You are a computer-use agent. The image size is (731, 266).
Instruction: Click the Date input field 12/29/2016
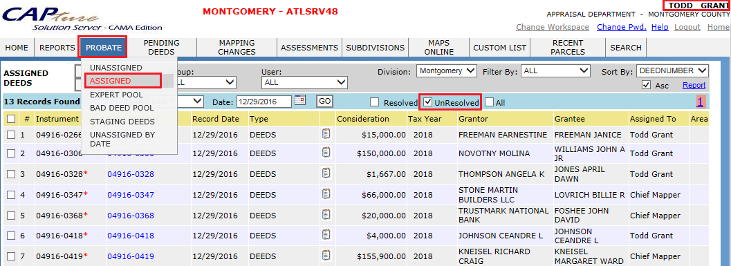[264, 102]
